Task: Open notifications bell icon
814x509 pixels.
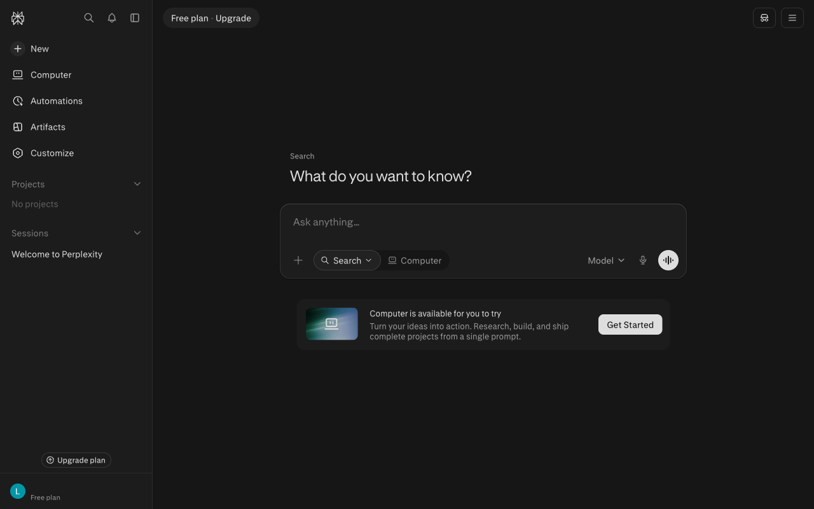Action: point(112,18)
